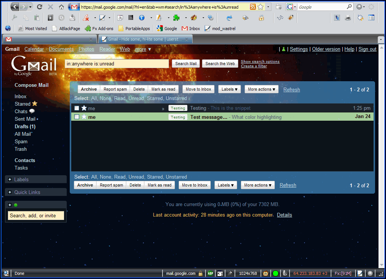The height and width of the screenshot is (279, 386).
Task: Open the address bar history dropdown arrow
Action: (268, 7)
